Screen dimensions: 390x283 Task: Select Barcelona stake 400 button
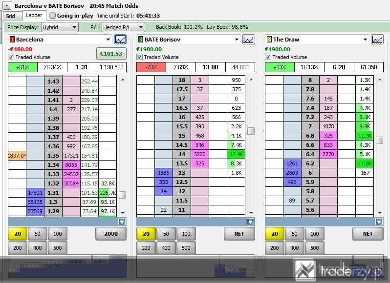[x=38, y=248]
